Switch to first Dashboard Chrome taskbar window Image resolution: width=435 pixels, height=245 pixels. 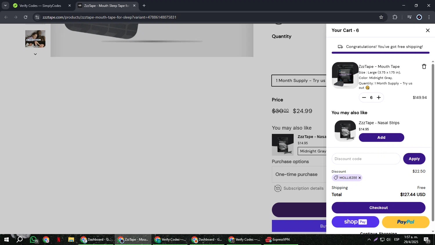pyautogui.click(x=96, y=240)
